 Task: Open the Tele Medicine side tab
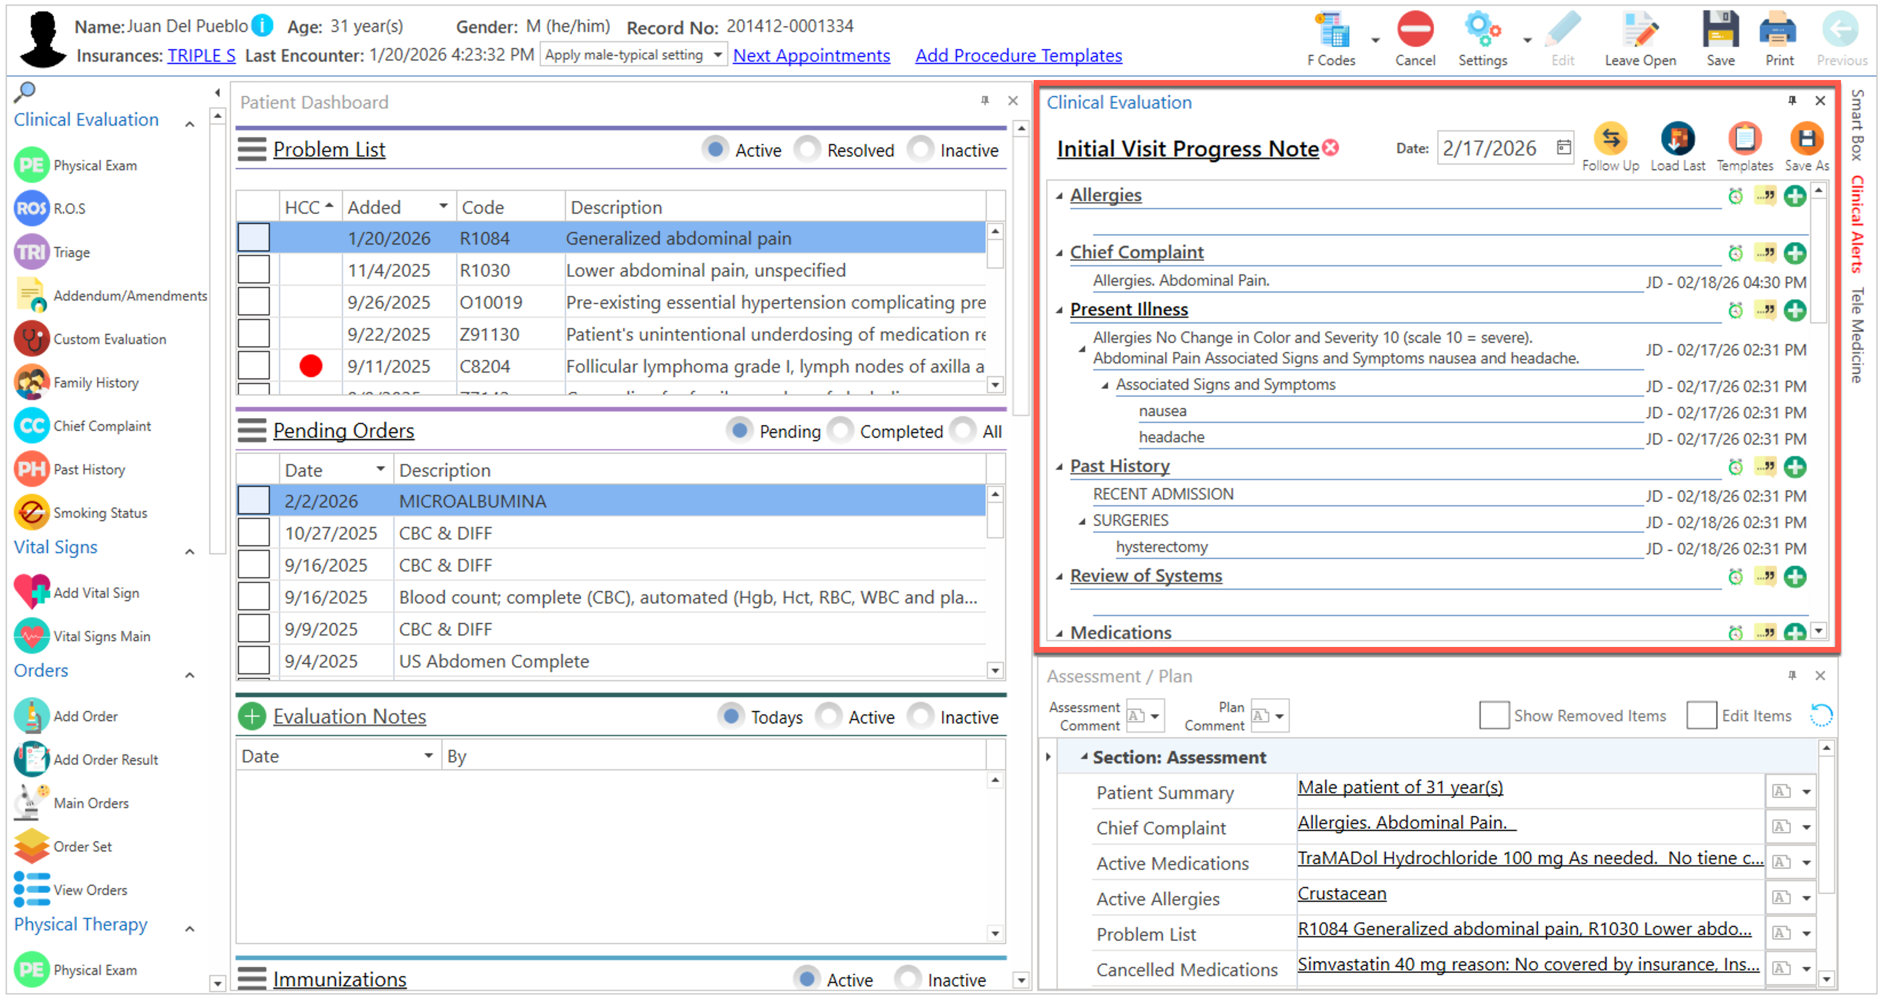1857,335
